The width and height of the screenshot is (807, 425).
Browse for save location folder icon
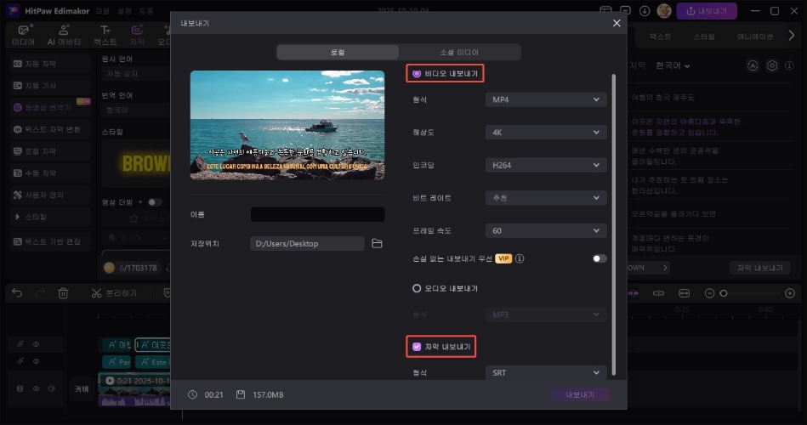point(378,244)
